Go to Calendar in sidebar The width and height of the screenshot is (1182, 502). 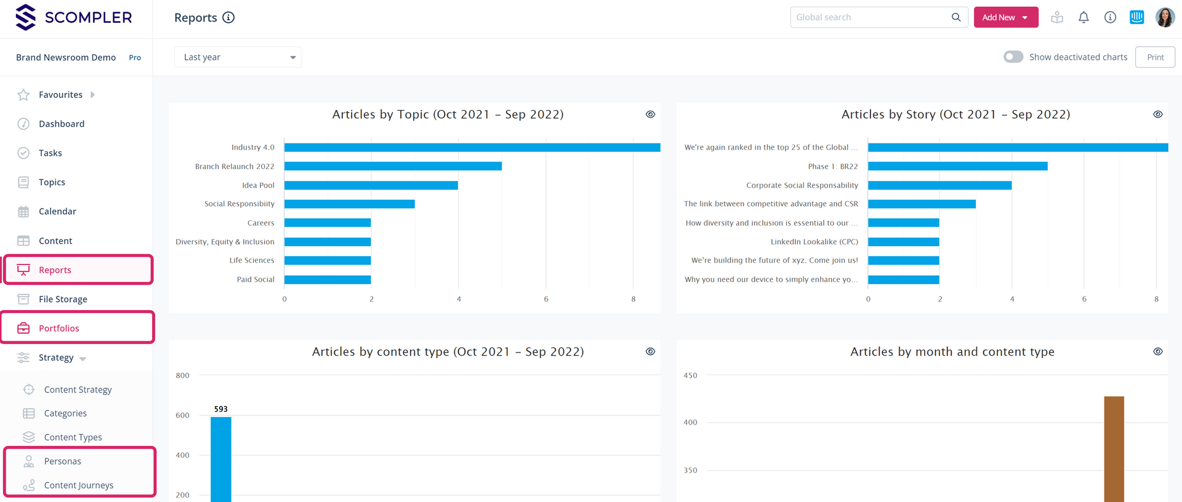[57, 211]
